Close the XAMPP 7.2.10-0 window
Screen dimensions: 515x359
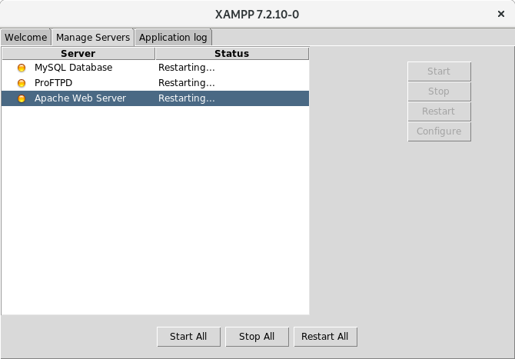[501, 14]
